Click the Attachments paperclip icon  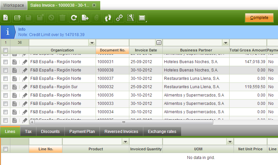click(97, 18)
